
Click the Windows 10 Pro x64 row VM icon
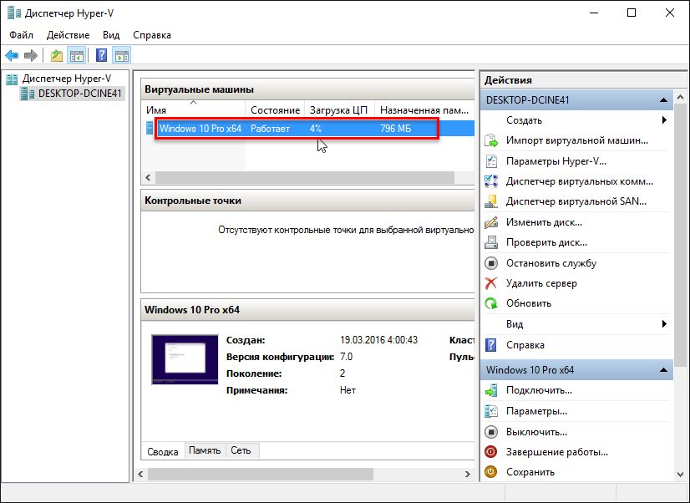point(150,129)
